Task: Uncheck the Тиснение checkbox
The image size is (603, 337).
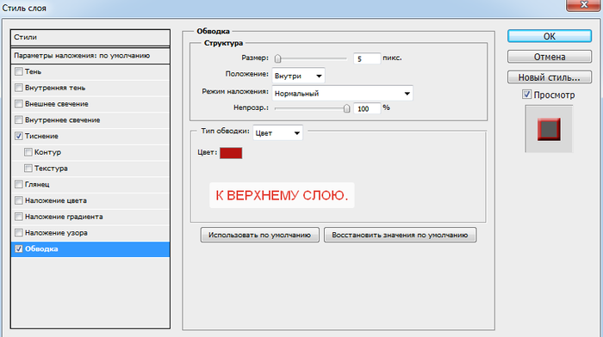Action: (18, 136)
